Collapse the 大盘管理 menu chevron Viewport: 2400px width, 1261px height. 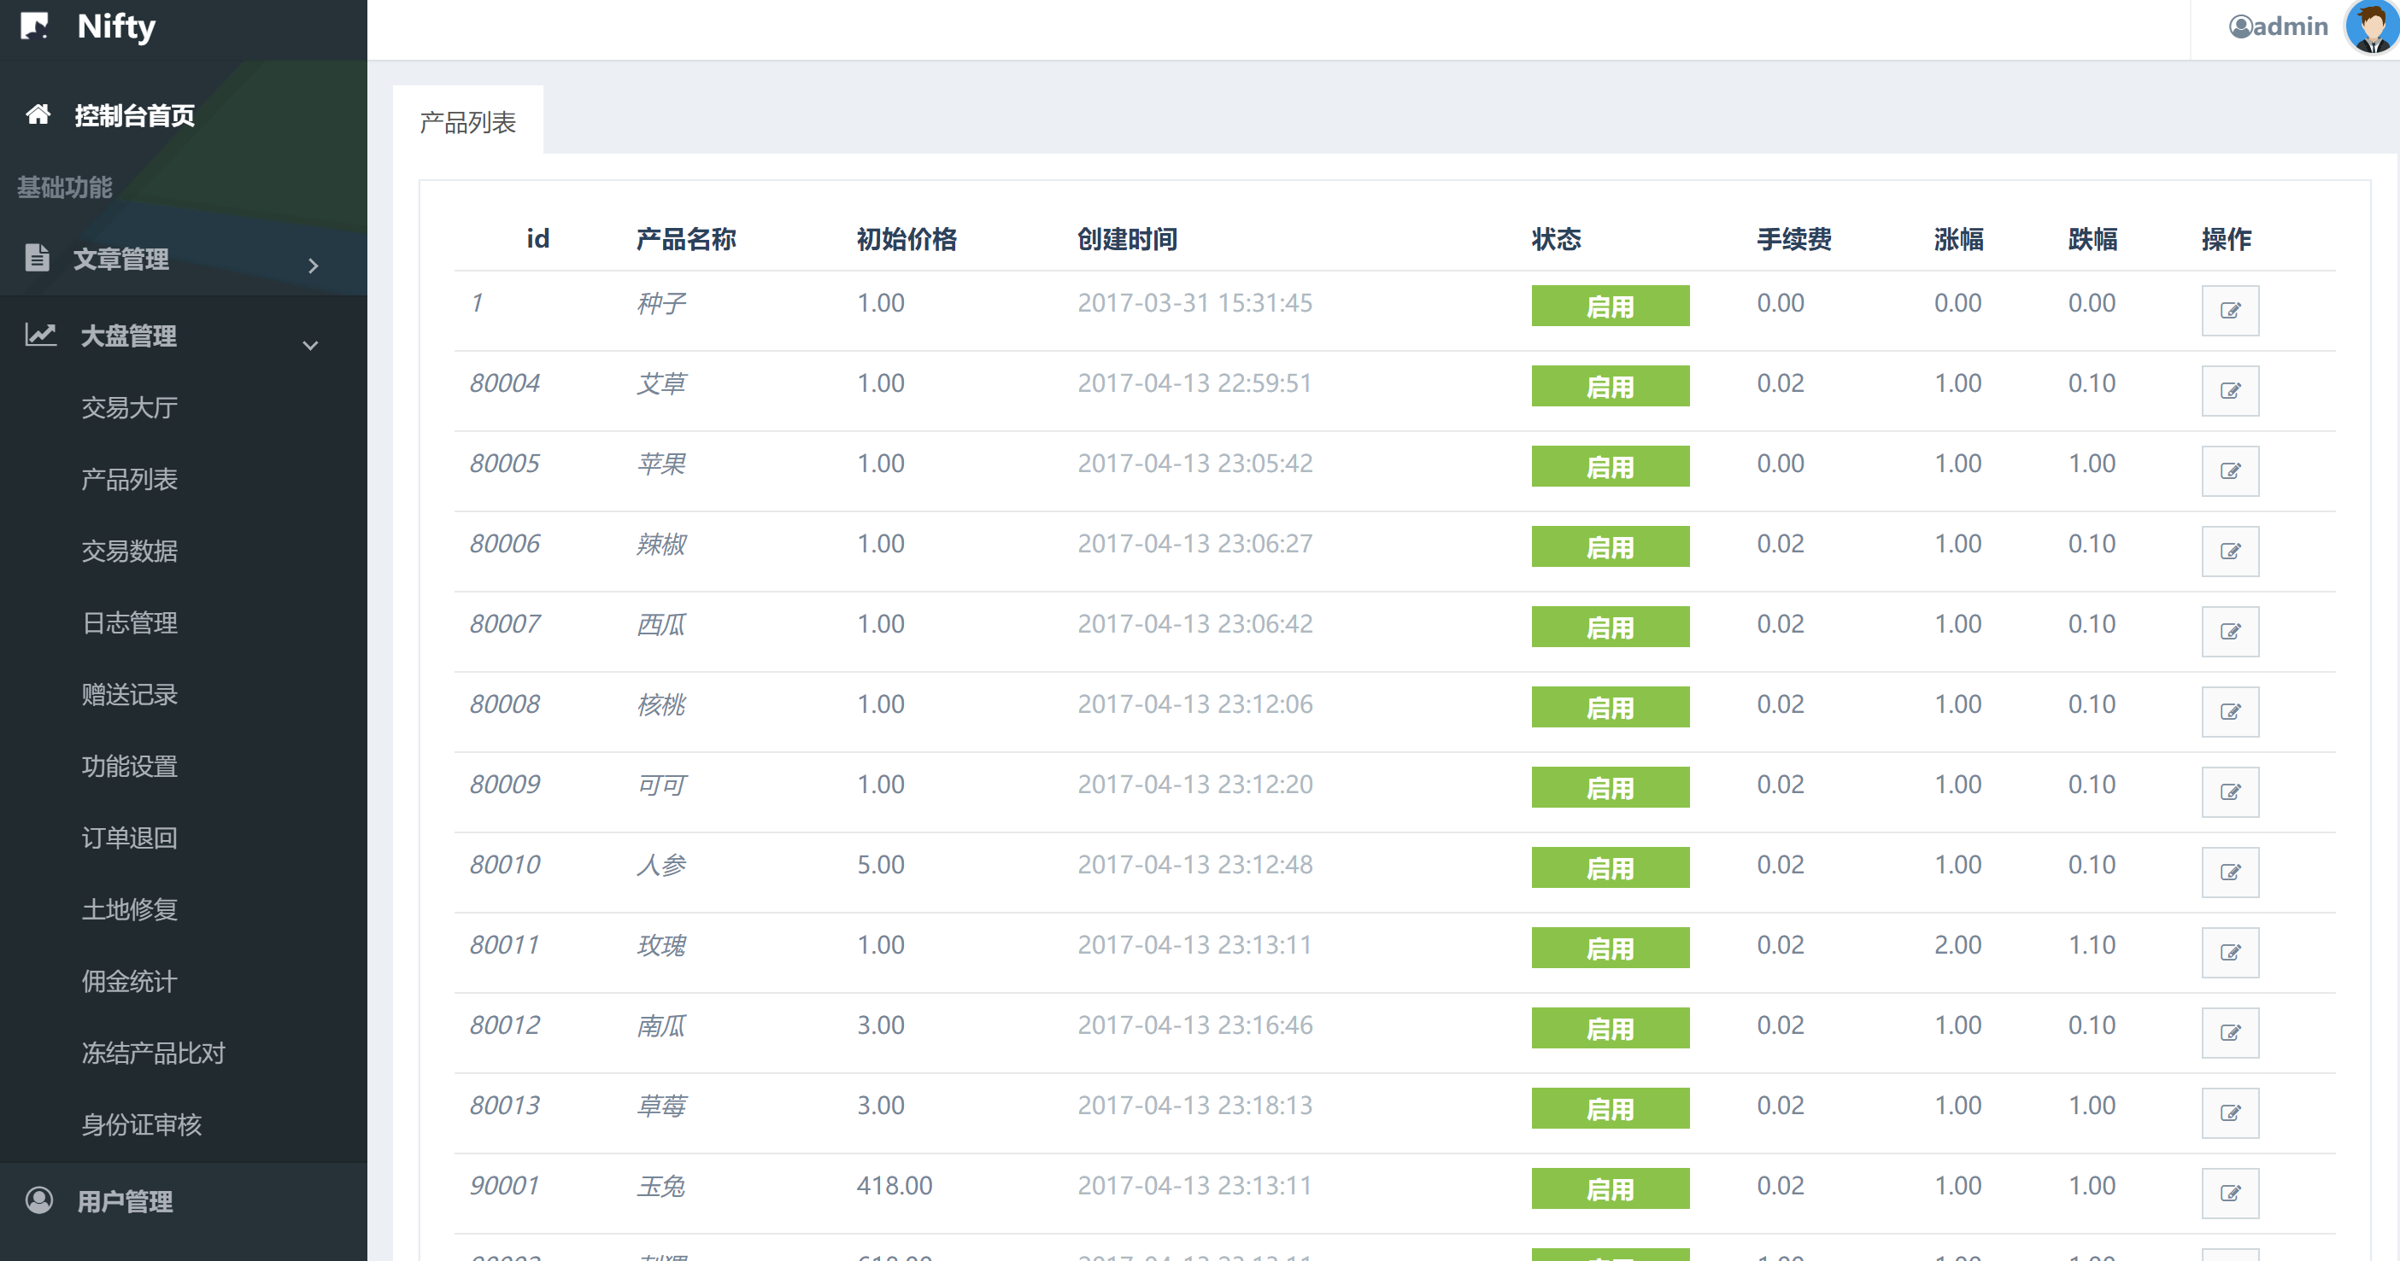310,345
